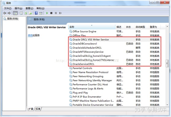171x117 pixels.
Task: Click gear icon of PnP-X IP Bus Enumerator row
Action: [x=71, y=97]
